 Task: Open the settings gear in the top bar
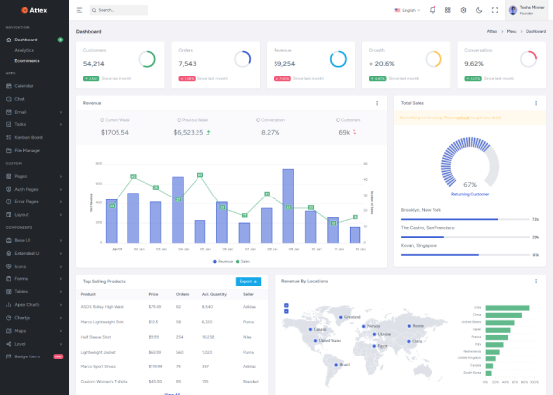pyautogui.click(x=463, y=10)
